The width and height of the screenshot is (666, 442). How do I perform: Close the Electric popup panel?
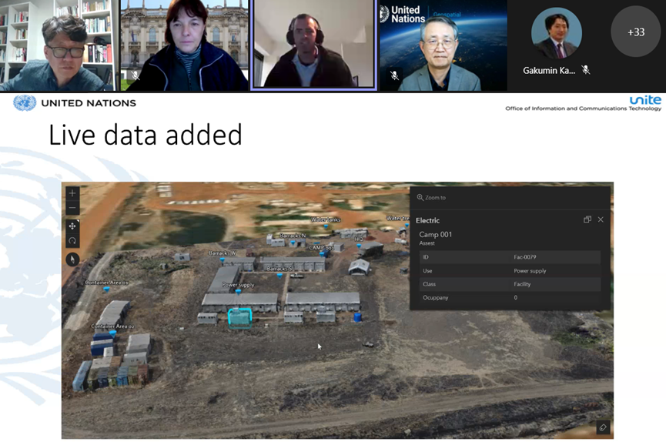[x=601, y=220]
